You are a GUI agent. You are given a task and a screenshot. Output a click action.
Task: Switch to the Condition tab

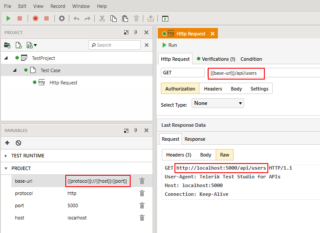[x=251, y=59]
